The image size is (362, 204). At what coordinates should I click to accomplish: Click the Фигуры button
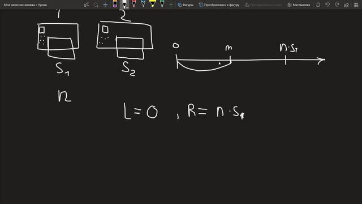[x=186, y=5]
